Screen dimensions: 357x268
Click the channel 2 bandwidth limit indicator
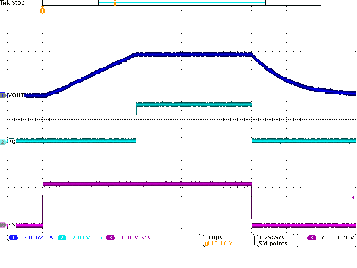tap(100, 238)
